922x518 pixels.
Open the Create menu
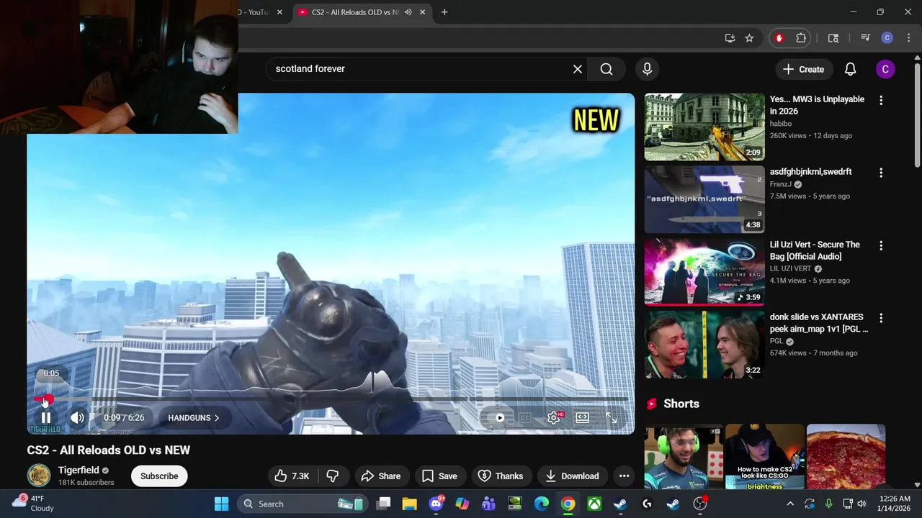click(803, 69)
